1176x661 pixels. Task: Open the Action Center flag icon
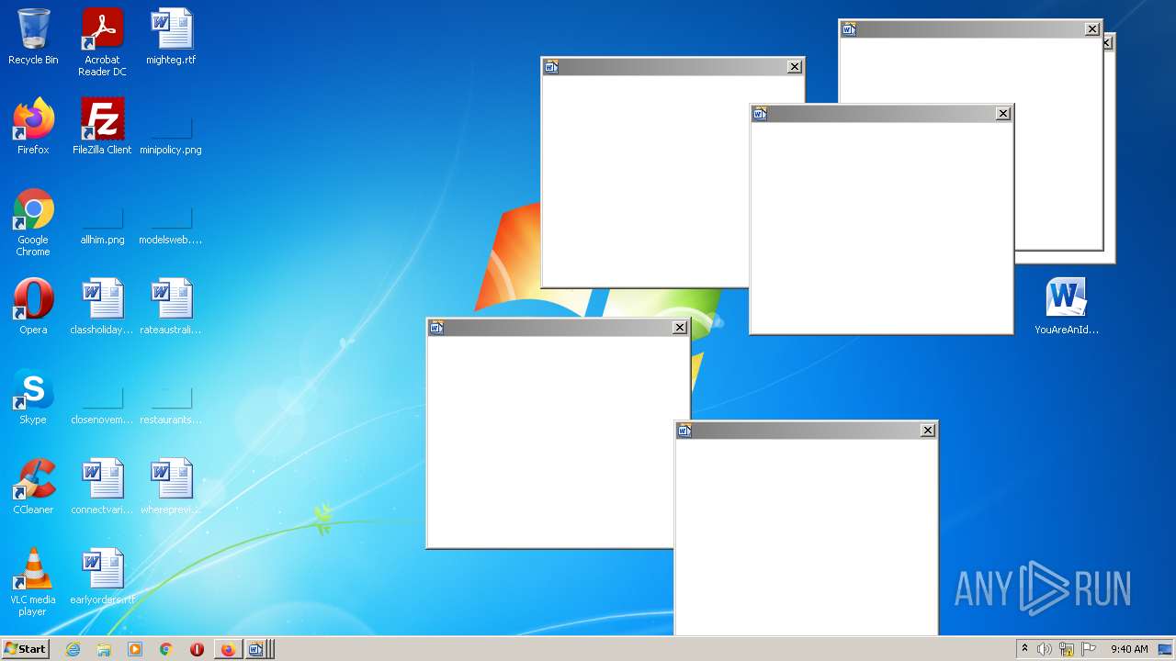pos(1089,649)
